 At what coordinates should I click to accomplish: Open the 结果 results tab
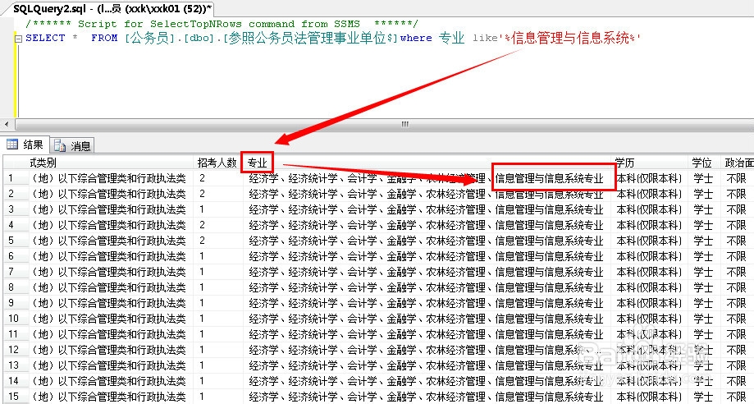[x=25, y=145]
